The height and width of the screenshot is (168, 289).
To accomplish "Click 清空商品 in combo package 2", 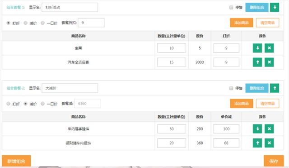I will click(267, 103).
